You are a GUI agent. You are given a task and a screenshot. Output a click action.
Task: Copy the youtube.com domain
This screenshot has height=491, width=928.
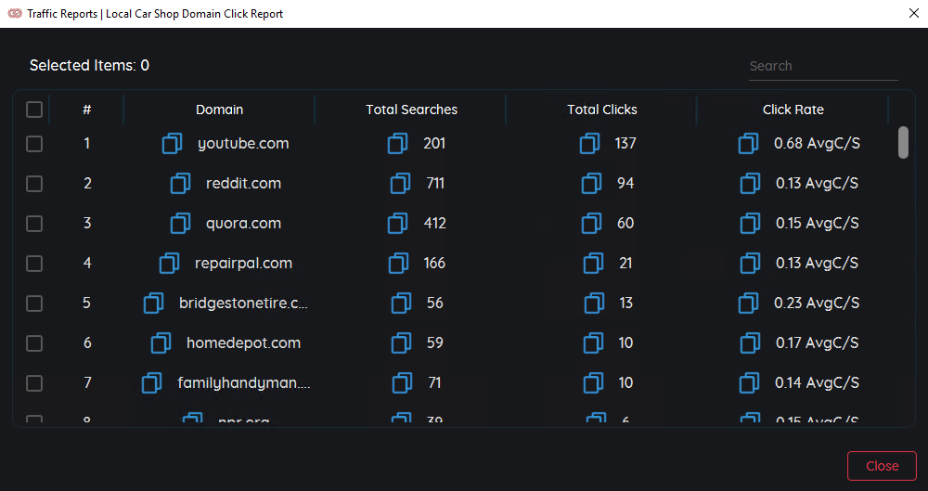click(x=173, y=143)
